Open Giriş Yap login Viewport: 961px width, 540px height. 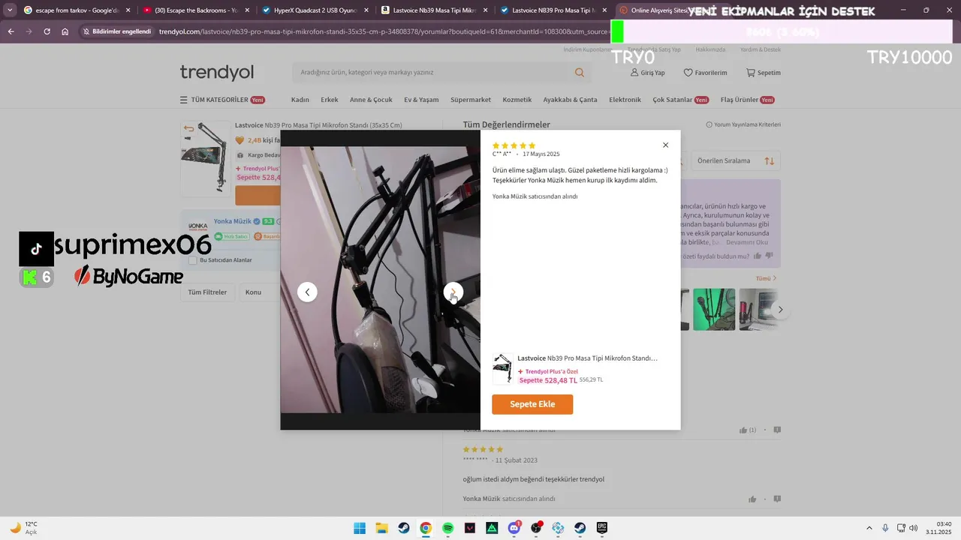click(647, 73)
